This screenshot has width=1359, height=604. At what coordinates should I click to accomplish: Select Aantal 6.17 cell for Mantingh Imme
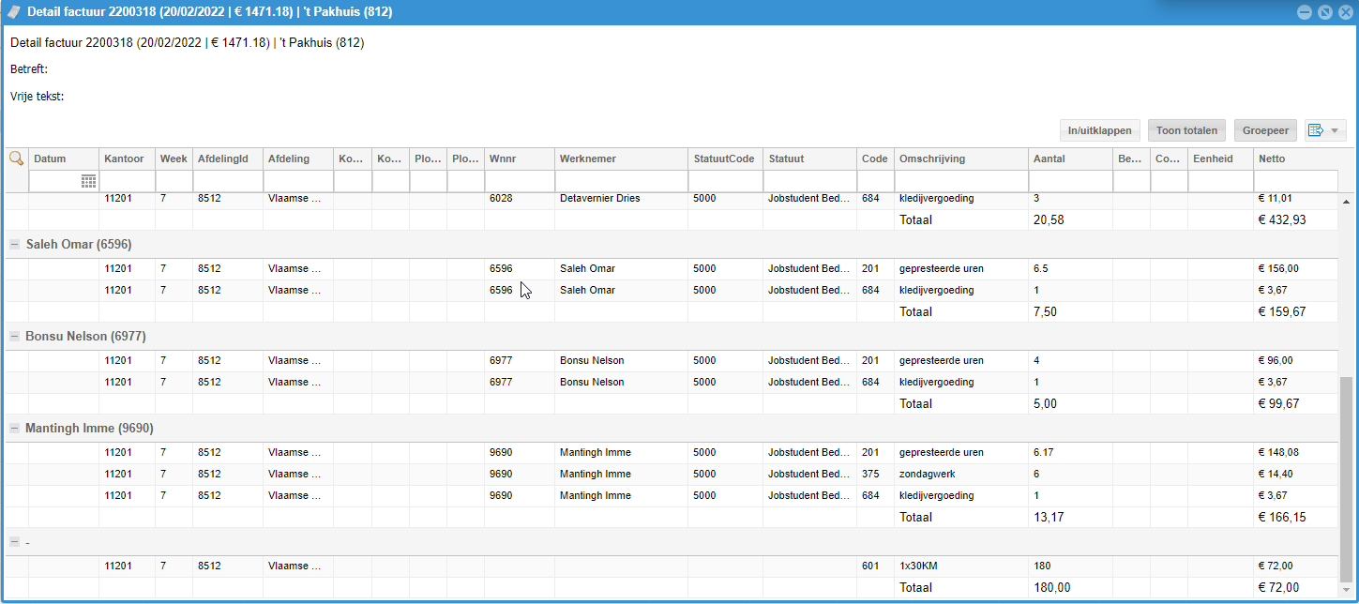click(x=1070, y=452)
